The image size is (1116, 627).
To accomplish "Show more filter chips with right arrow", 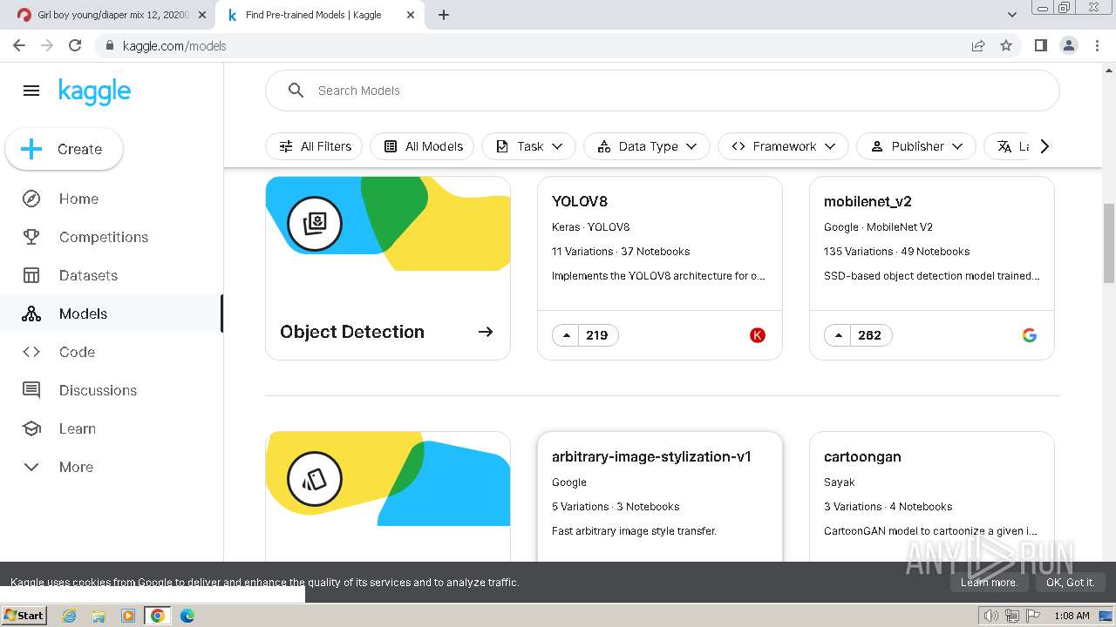I will [1045, 146].
